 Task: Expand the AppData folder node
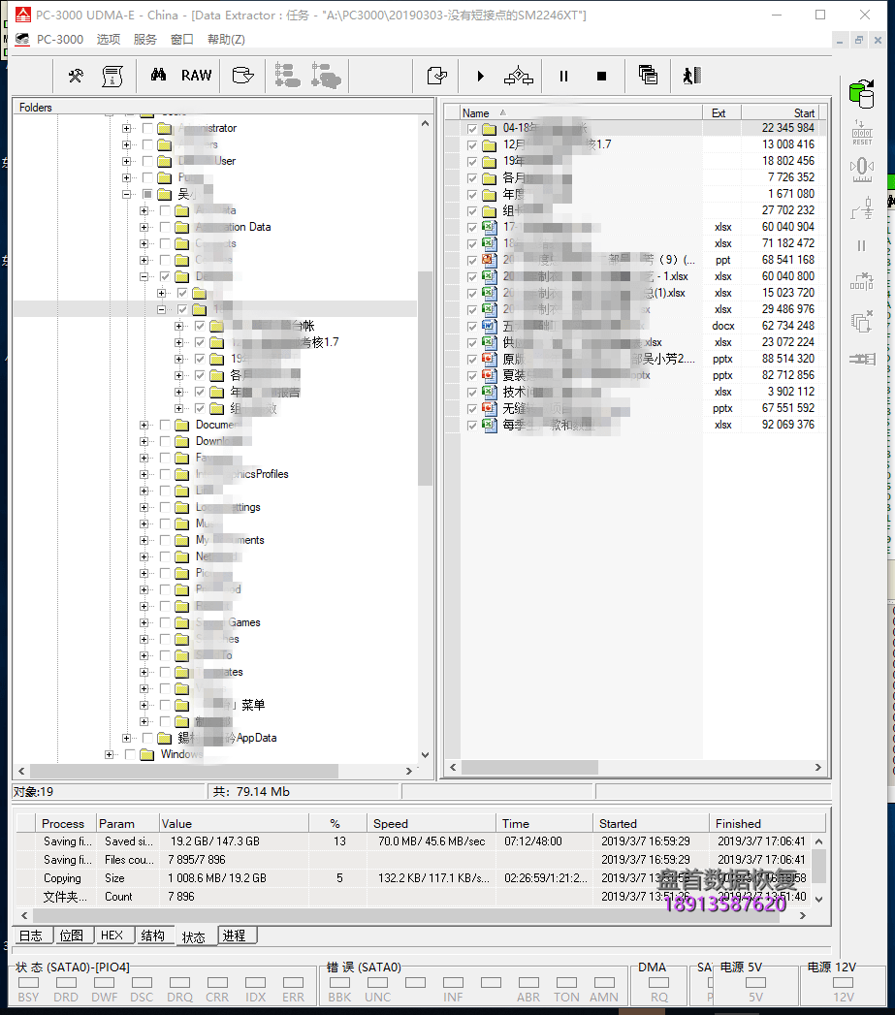coord(127,738)
